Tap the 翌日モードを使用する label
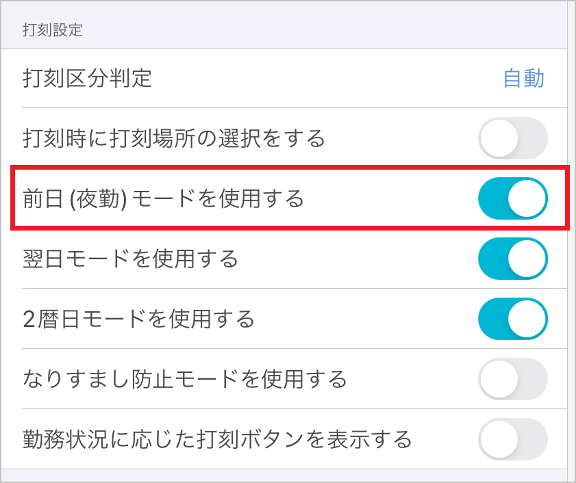576x483 pixels. coord(130,259)
